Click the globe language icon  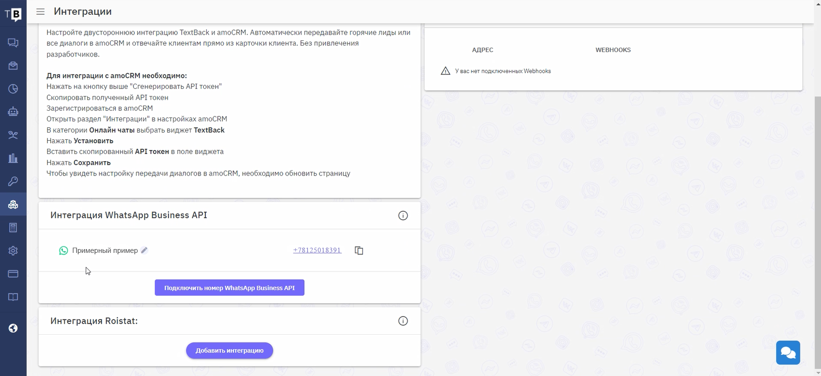[13, 328]
